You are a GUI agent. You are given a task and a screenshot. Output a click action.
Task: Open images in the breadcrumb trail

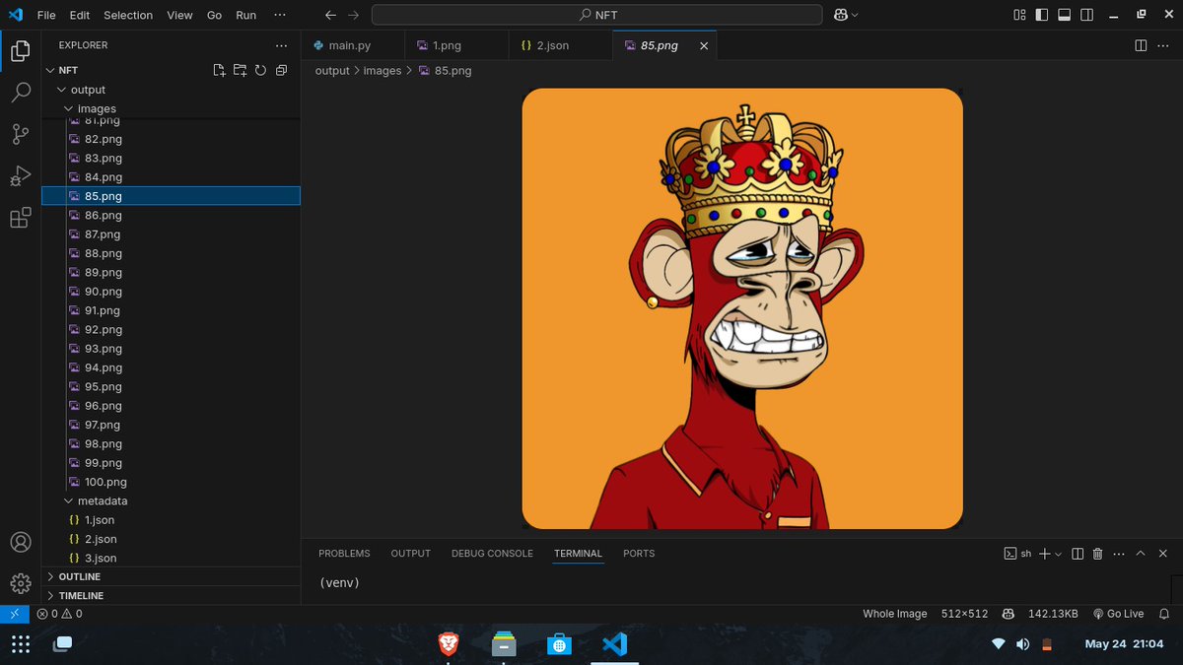click(x=383, y=70)
